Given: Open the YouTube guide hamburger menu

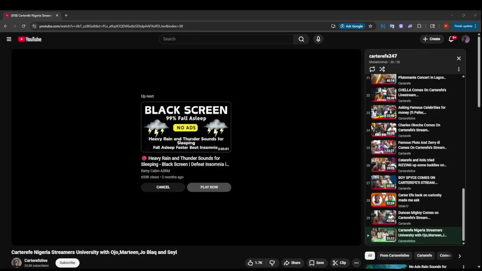Looking at the screenshot, I should tap(9, 39).
